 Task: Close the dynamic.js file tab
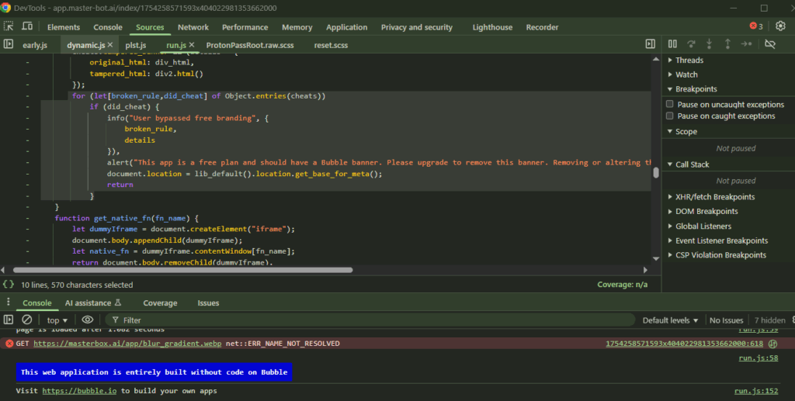[111, 45]
